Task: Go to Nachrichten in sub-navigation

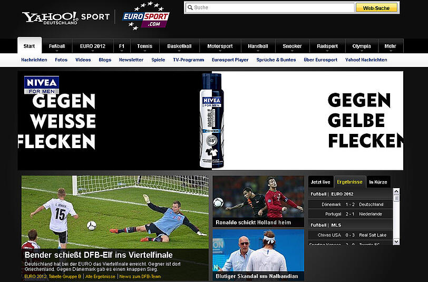Action: 34,60
